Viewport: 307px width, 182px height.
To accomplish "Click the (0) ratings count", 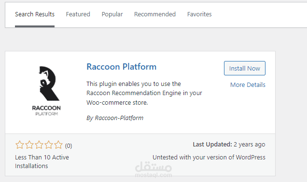I will [69, 146].
